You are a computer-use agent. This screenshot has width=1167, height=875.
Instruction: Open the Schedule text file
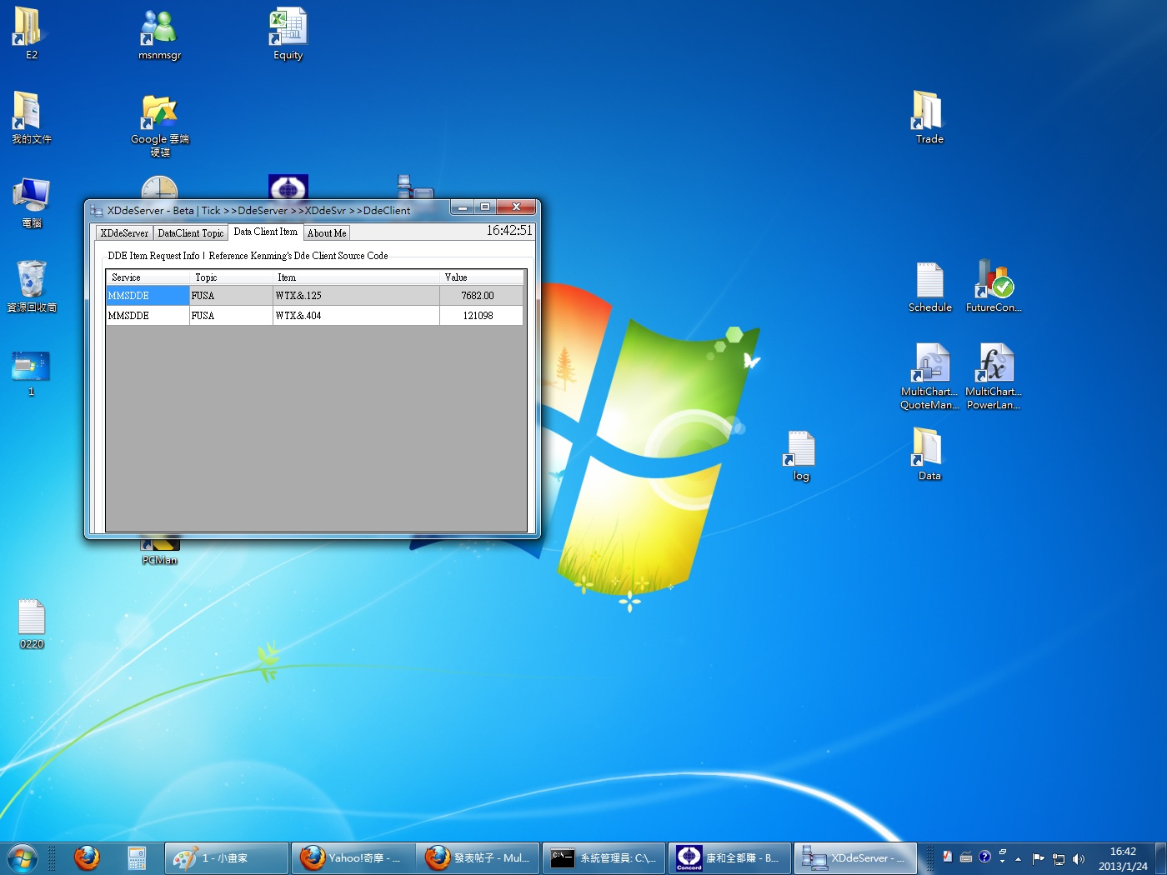coord(929,287)
